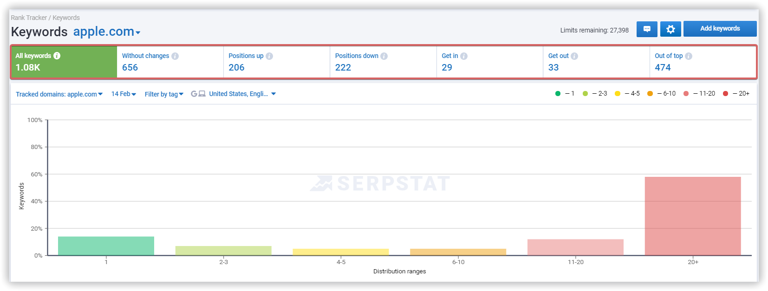Image resolution: width=768 pixels, height=291 pixels.
Task: Open the 14 Feb date dropdown
Action: [124, 94]
